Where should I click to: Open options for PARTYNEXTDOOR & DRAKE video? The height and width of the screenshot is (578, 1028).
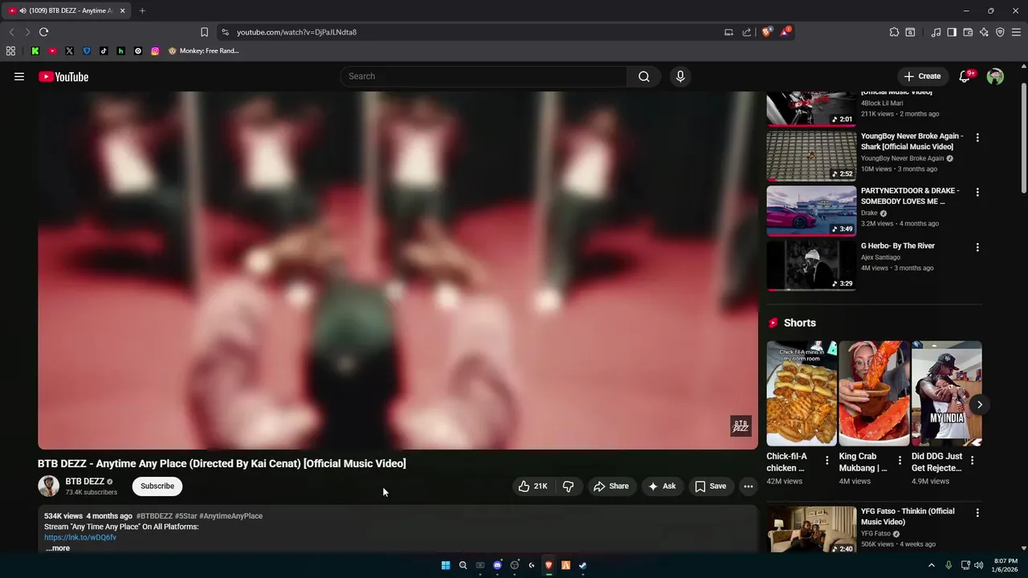pyautogui.click(x=977, y=193)
